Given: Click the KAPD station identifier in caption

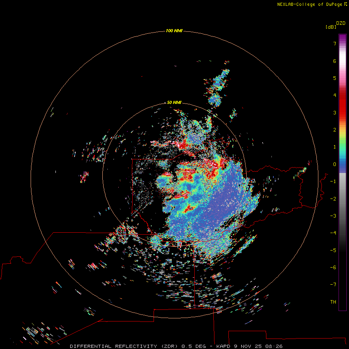Looking at the screenshot, I should [x=224, y=346].
